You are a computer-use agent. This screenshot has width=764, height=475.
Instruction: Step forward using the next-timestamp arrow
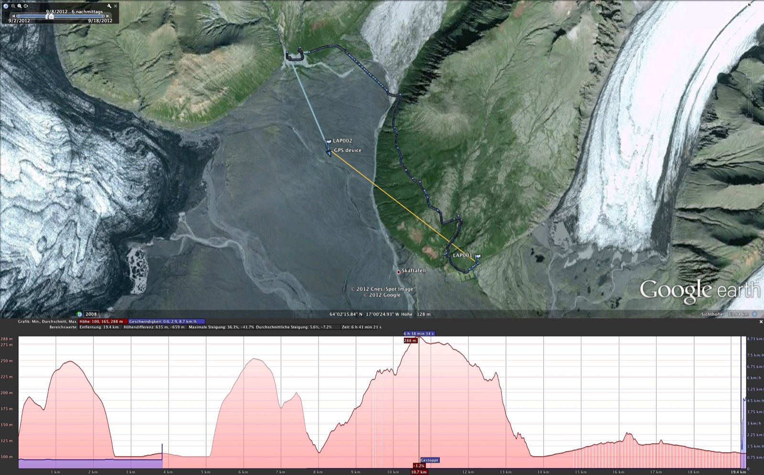[x=108, y=16]
